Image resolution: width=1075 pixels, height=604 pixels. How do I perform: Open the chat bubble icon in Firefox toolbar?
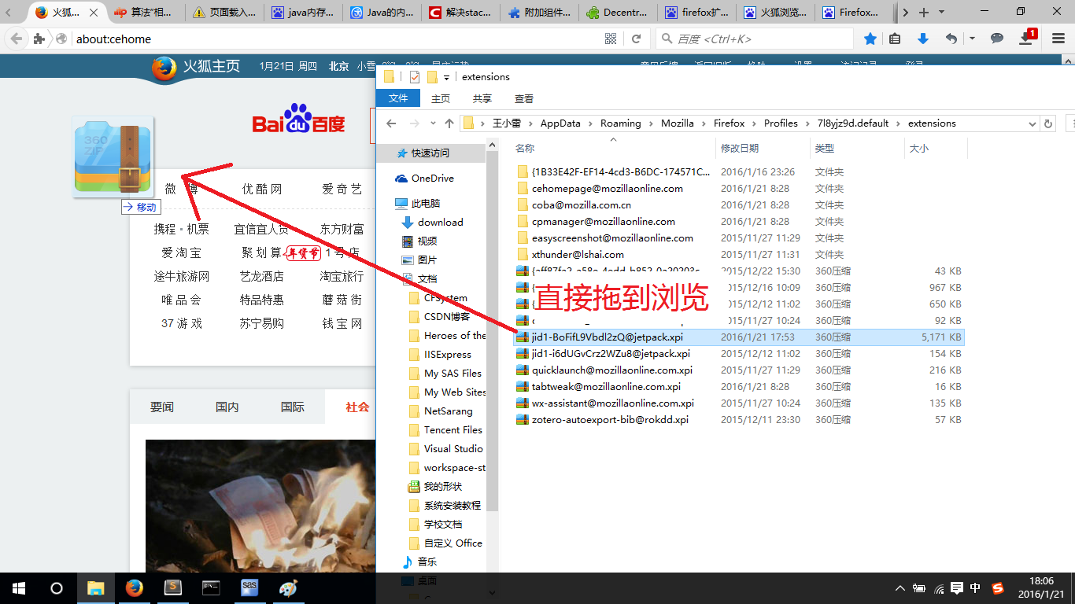997,39
